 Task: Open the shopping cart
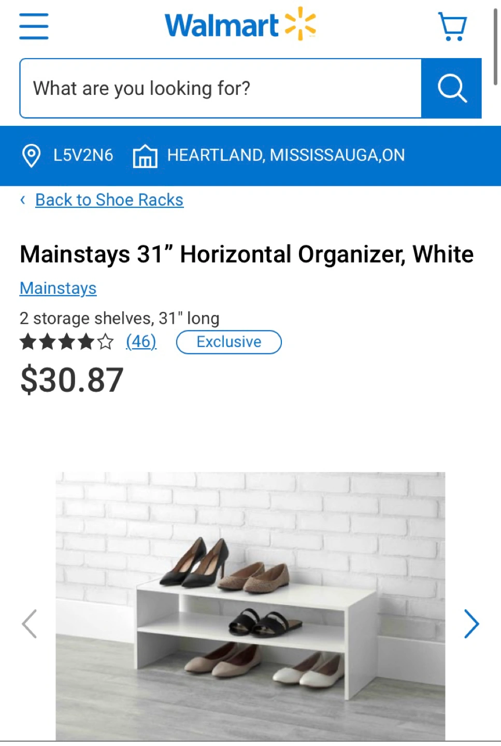click(453, 26)
